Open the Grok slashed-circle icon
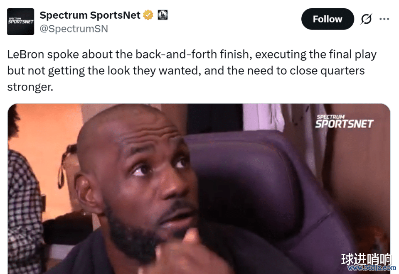Viewport: 399px width, 274px height. [x=366, y=19]
